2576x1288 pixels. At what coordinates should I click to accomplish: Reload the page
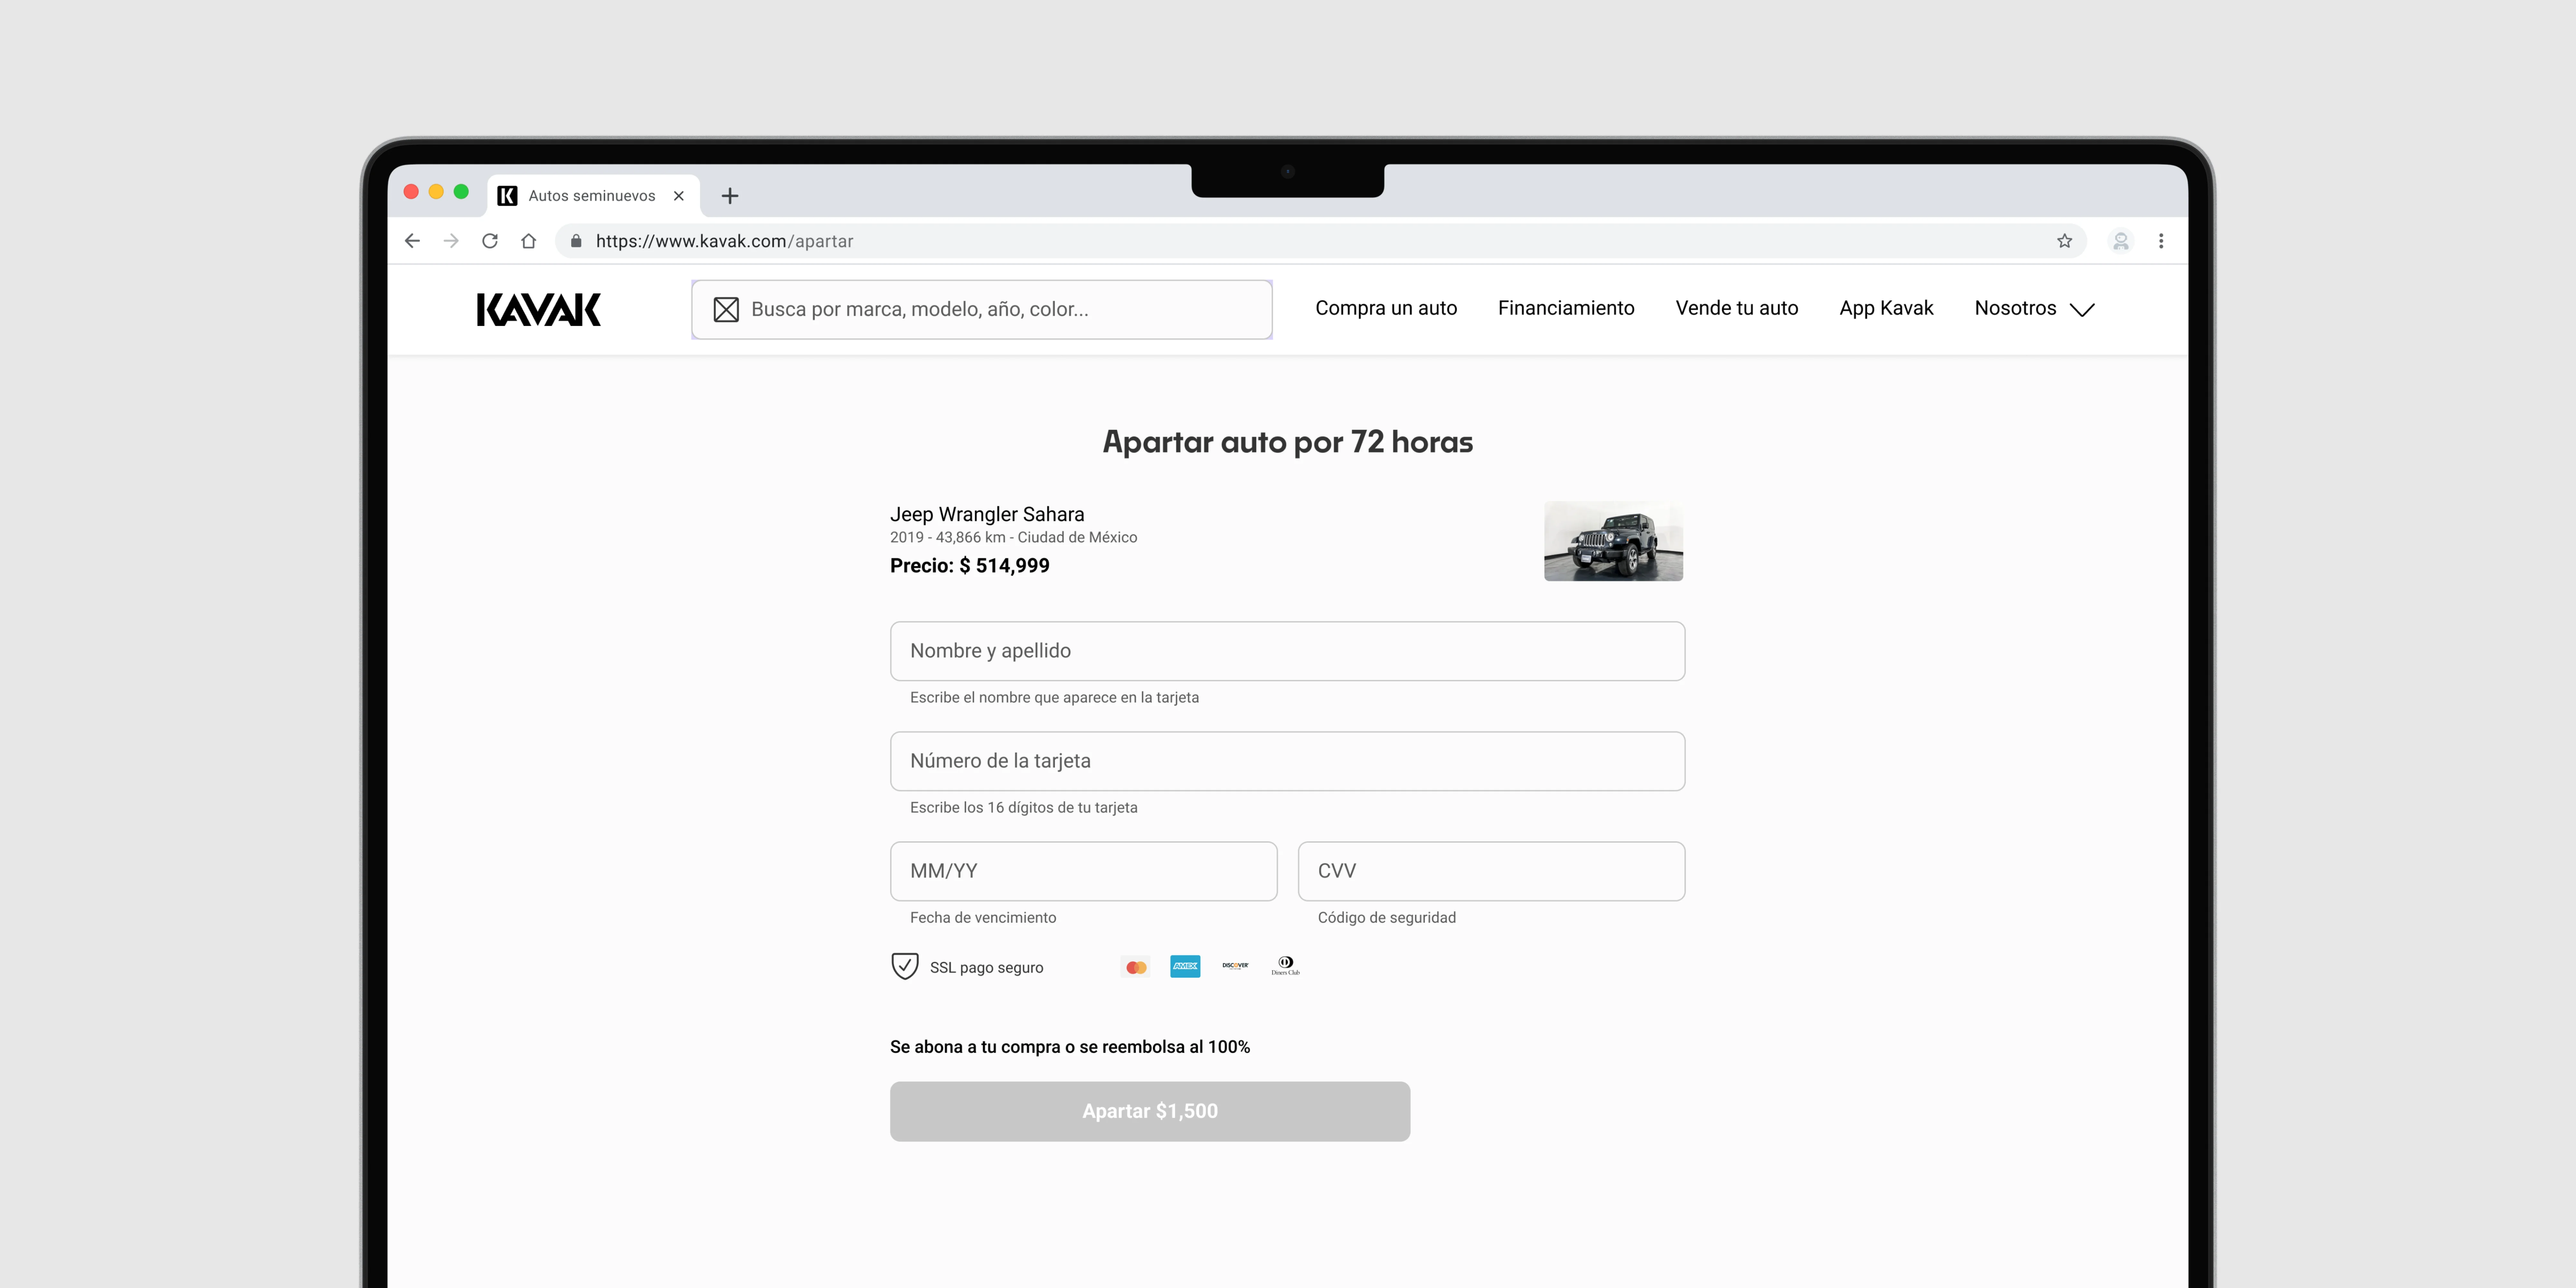[x=490, y=241]
